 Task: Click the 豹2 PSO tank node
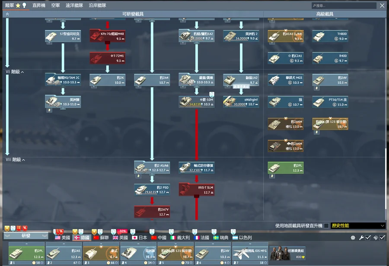pyautogui.click(x=152, y=189)
